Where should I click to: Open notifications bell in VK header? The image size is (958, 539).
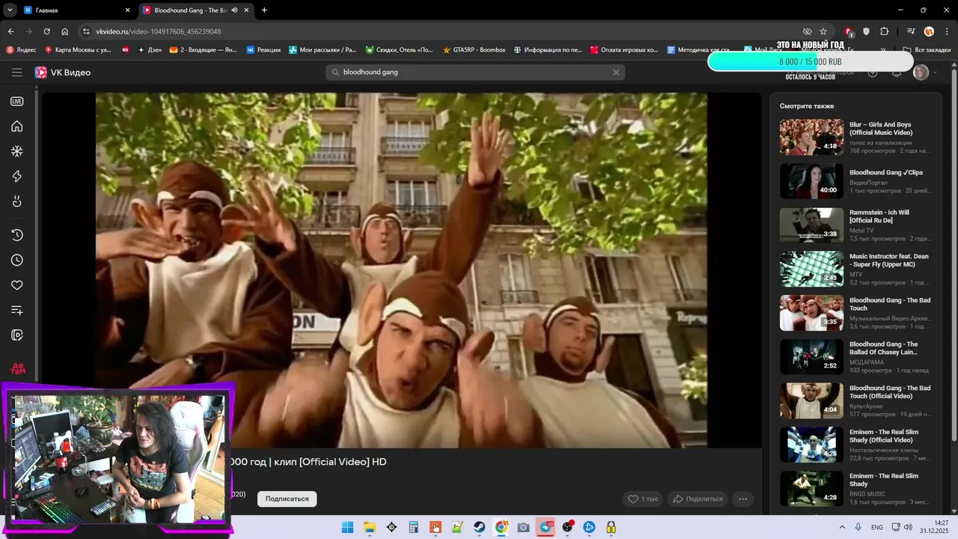pyautogui.click(x=897, y=73)
